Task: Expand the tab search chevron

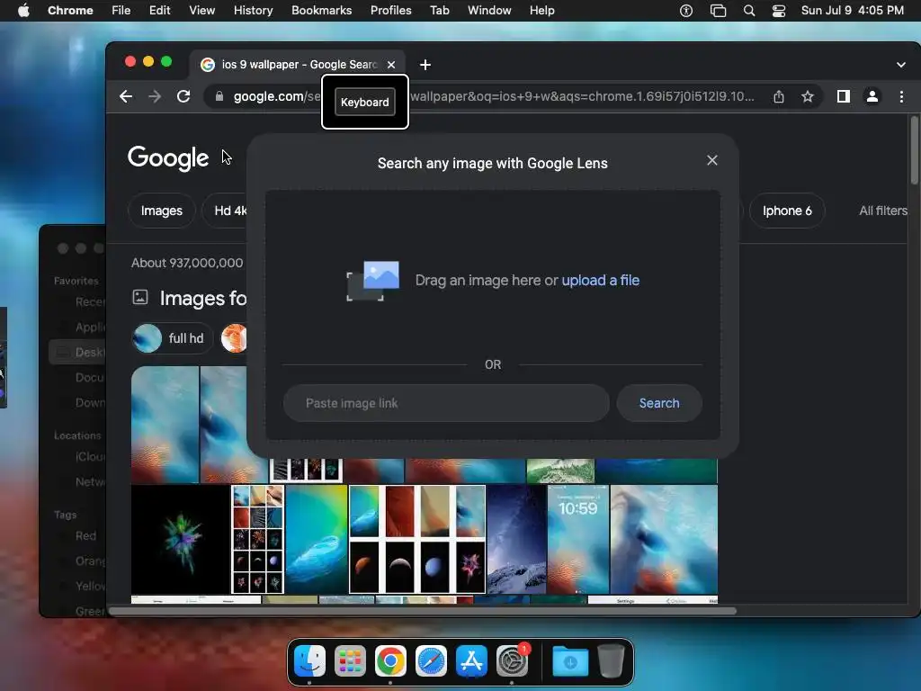Action: click(x=901, y=65)
